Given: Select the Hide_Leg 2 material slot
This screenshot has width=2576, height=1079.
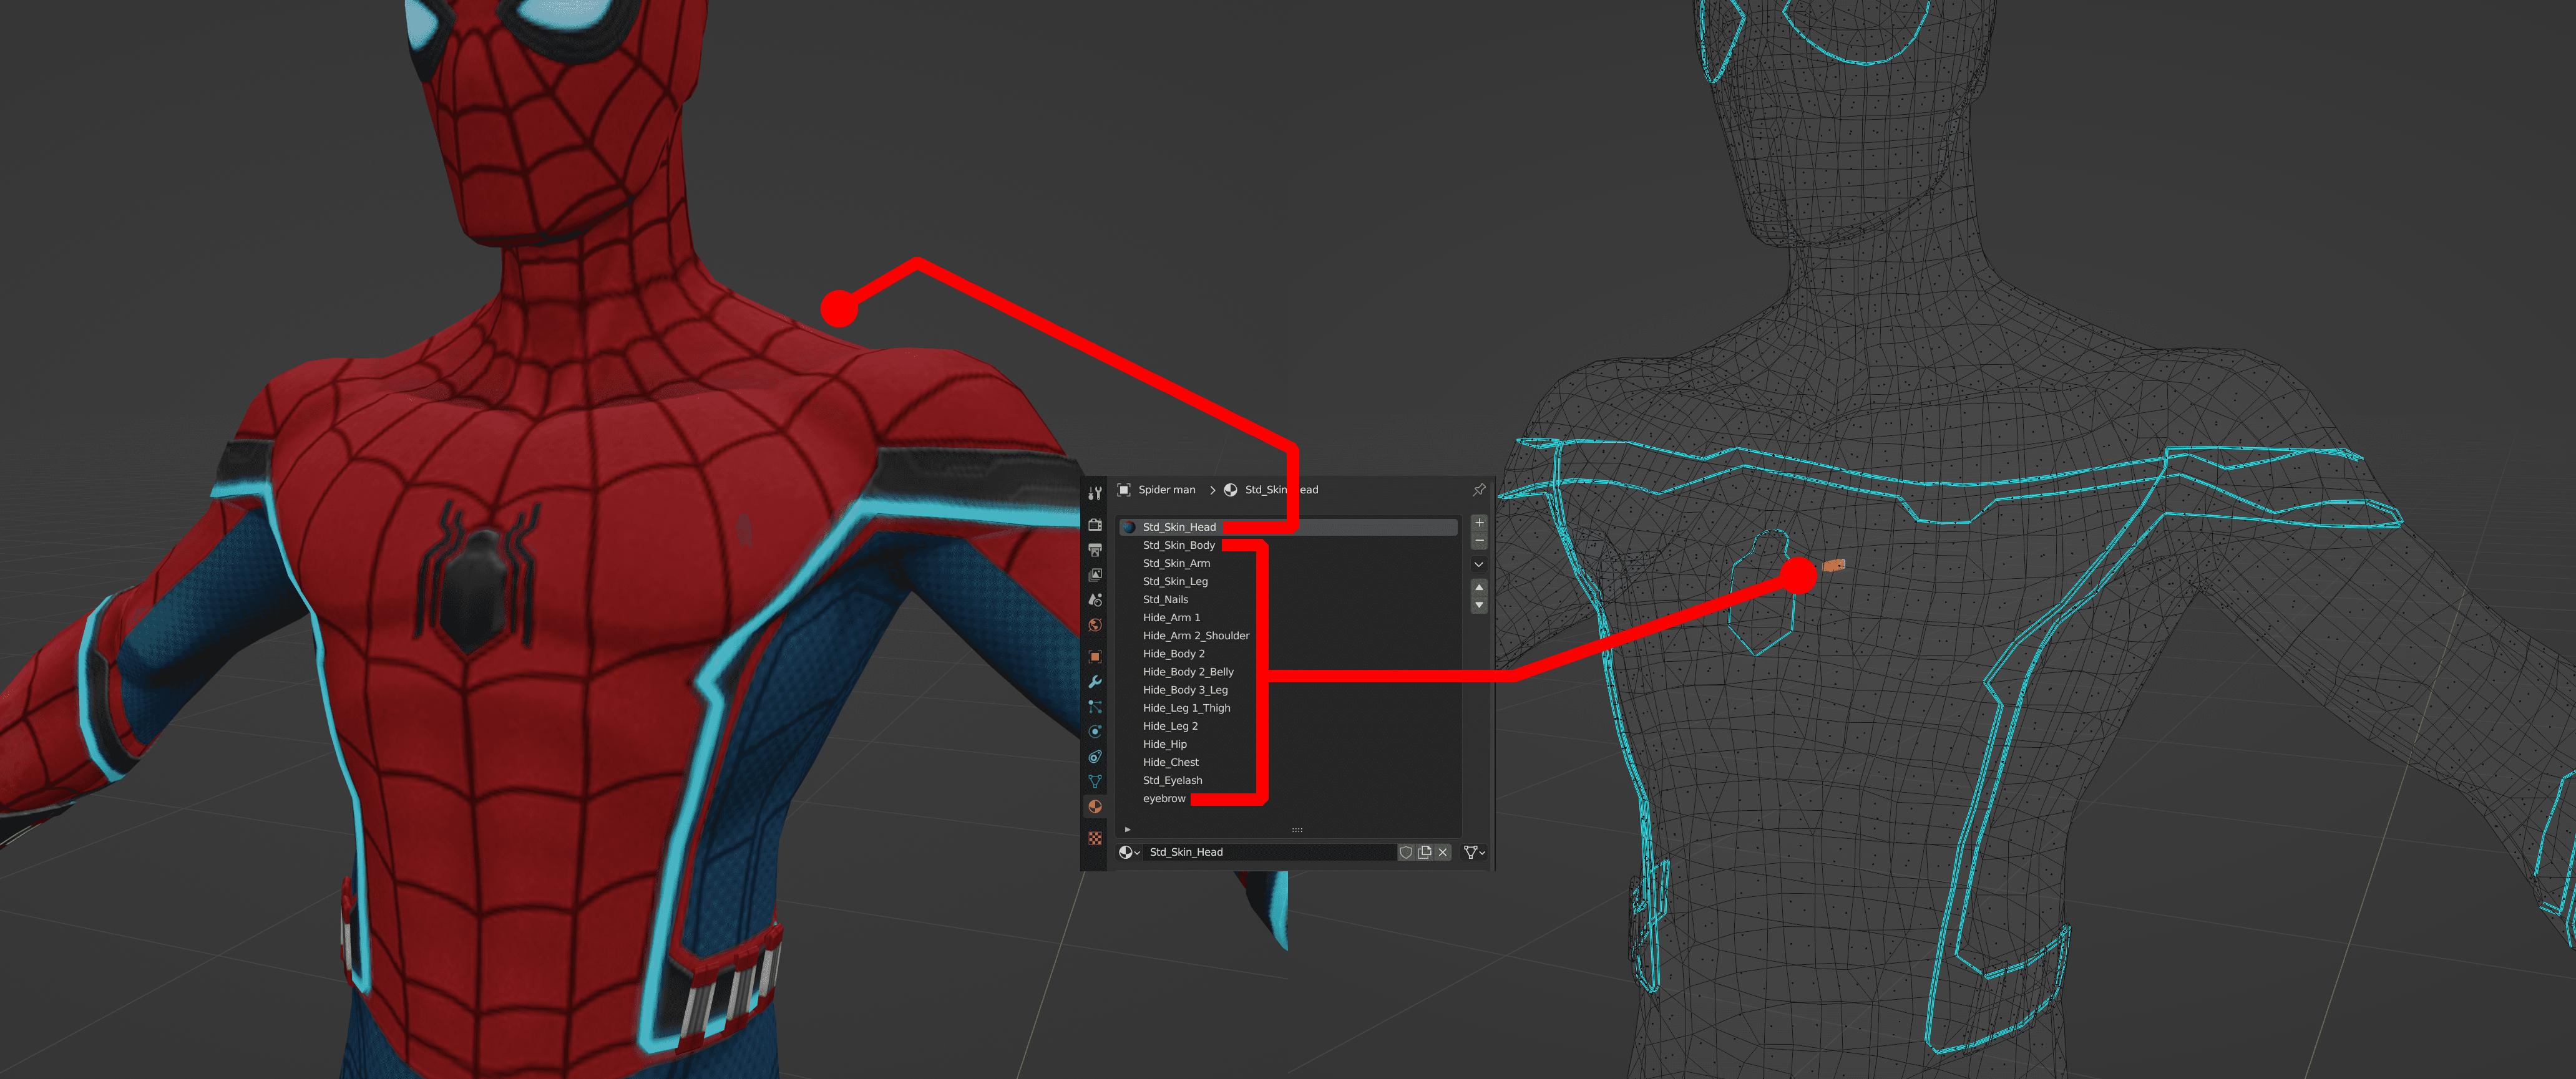Looking at the screenshot, I should (1288, 725).
